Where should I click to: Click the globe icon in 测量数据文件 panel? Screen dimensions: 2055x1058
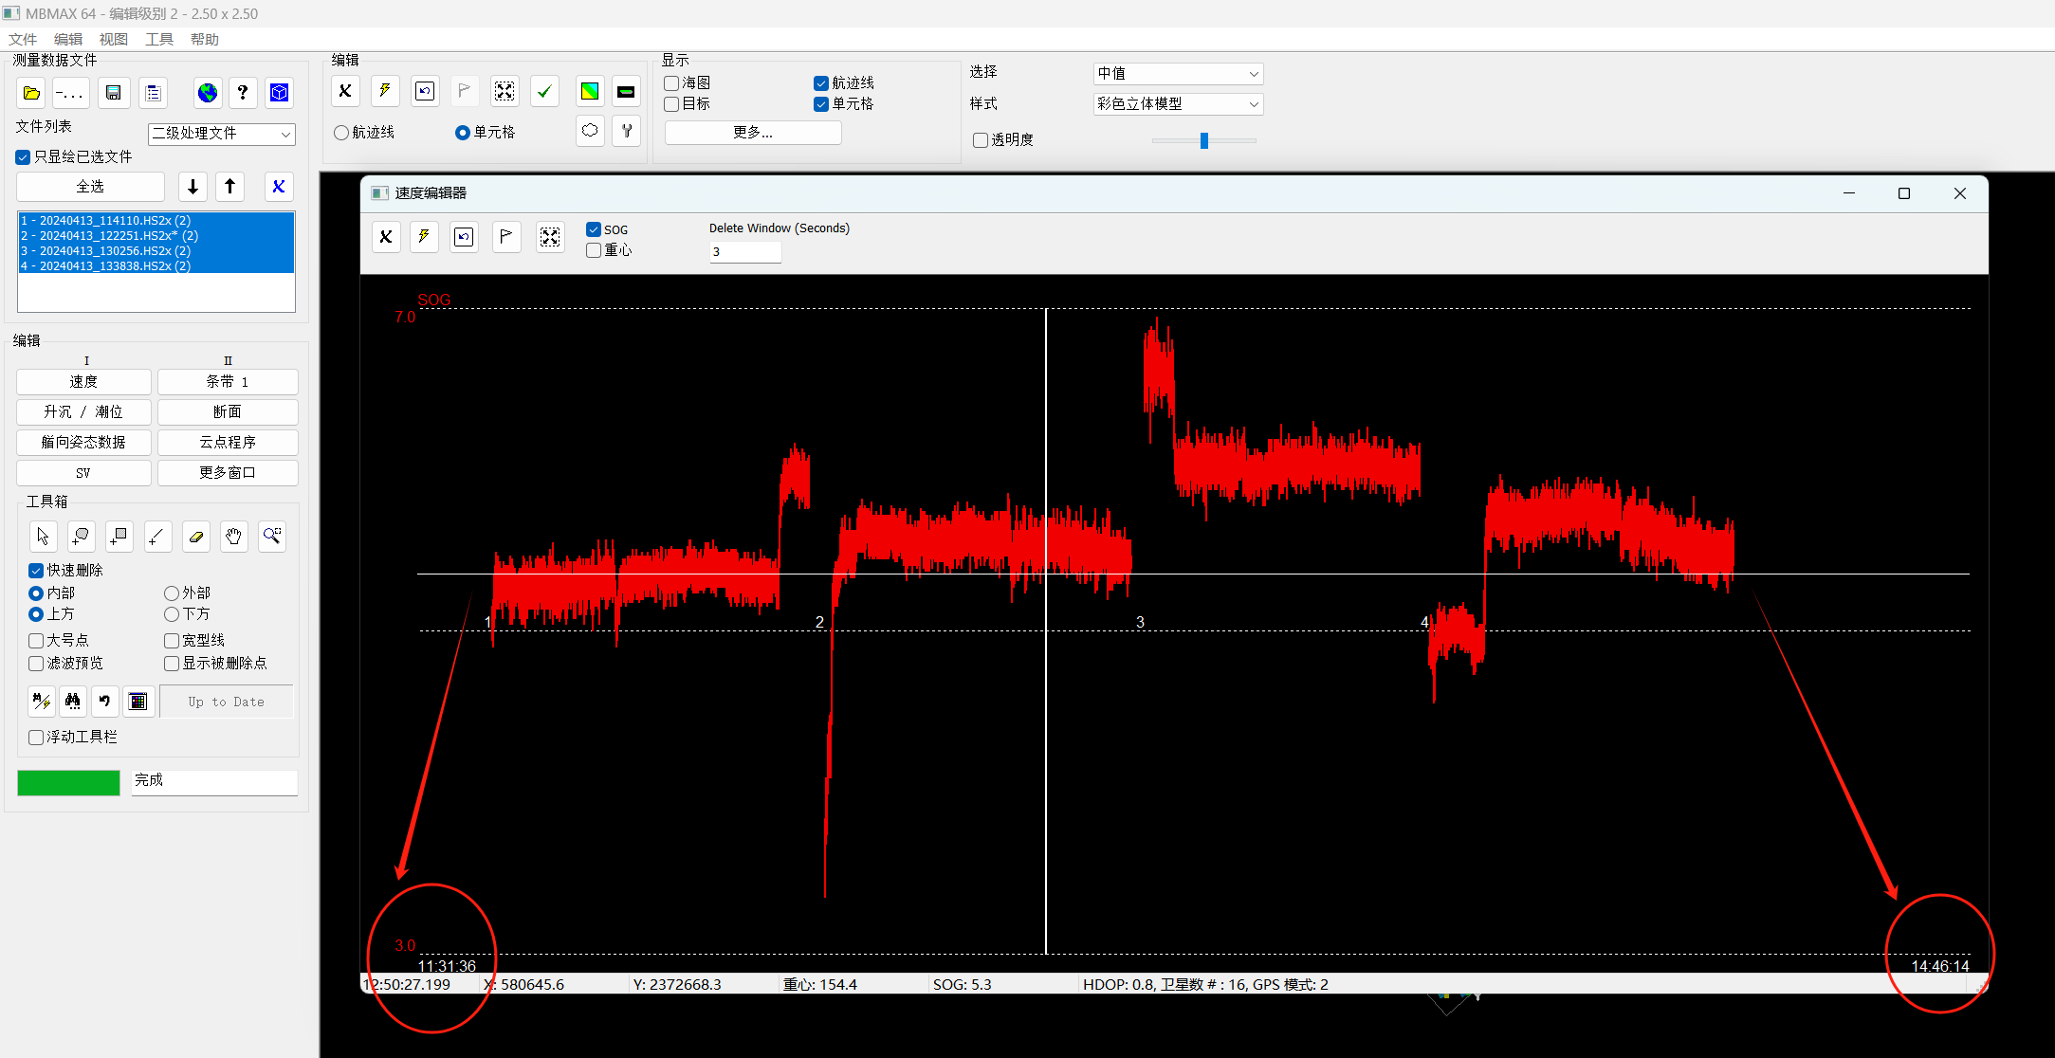tap(207, 92)
